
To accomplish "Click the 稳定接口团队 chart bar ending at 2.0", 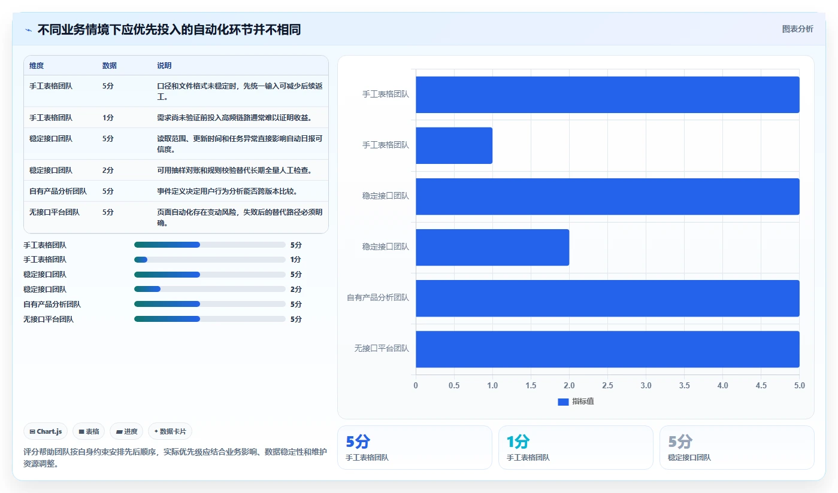I will (x=492, y=247).
